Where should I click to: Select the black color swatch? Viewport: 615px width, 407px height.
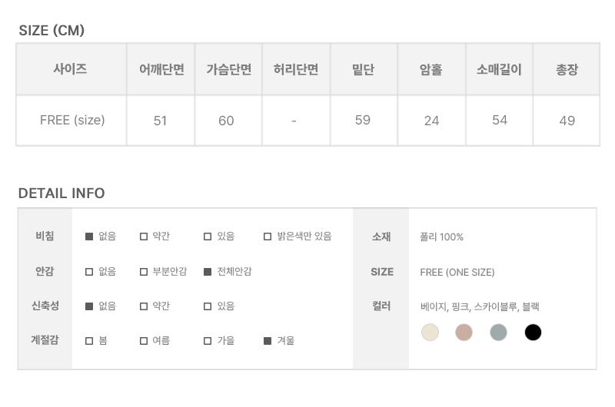[533, 333]
